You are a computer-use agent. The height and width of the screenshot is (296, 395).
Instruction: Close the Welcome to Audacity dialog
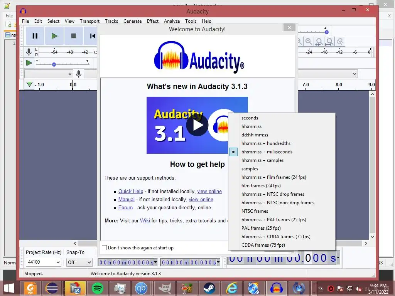pos(289,27)
